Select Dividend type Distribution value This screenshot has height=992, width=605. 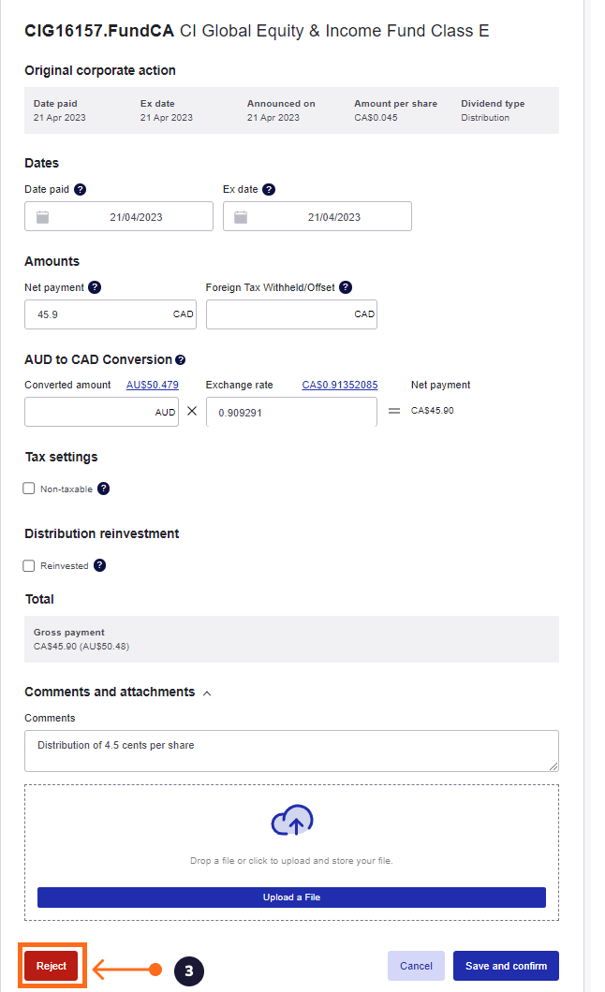click(x=485, y=118)
